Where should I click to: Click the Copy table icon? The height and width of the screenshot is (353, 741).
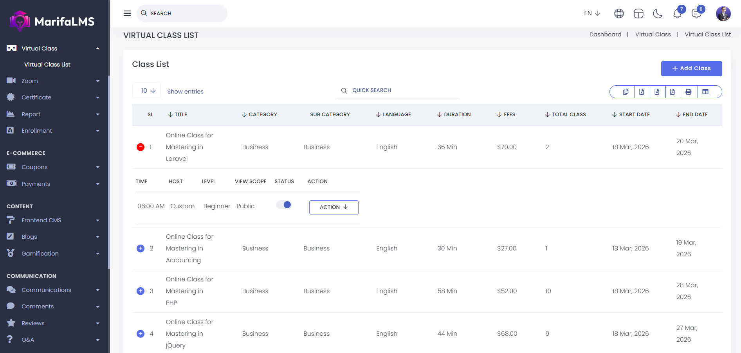[626, 92]
